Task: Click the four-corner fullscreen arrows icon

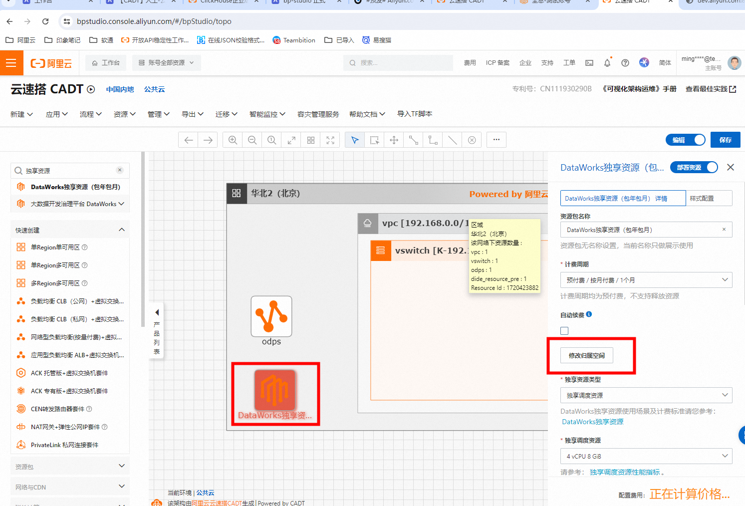Action: coord(330,140)
